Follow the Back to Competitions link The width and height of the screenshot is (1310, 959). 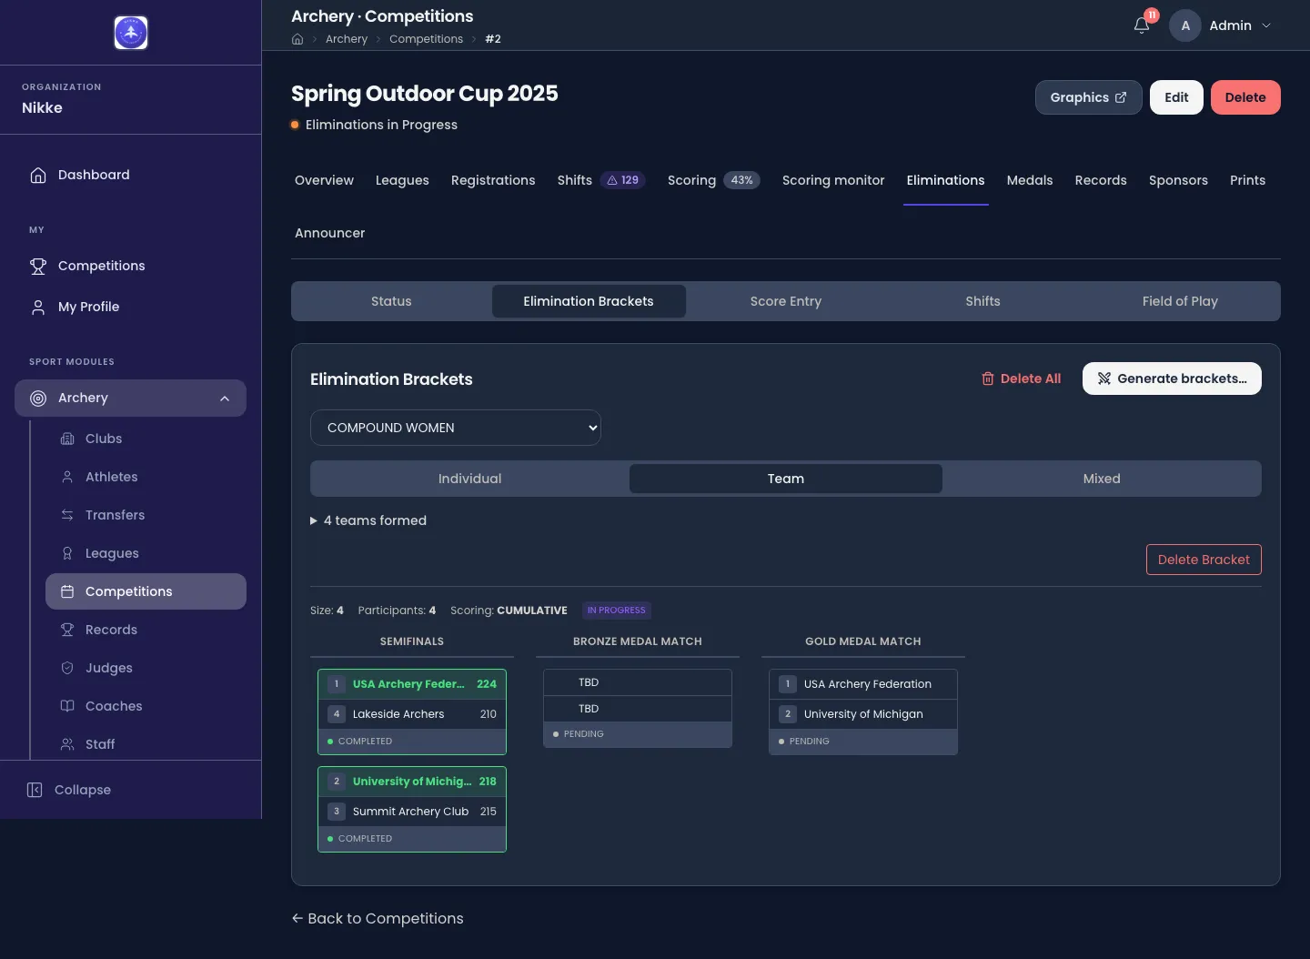tap(378, 918)
